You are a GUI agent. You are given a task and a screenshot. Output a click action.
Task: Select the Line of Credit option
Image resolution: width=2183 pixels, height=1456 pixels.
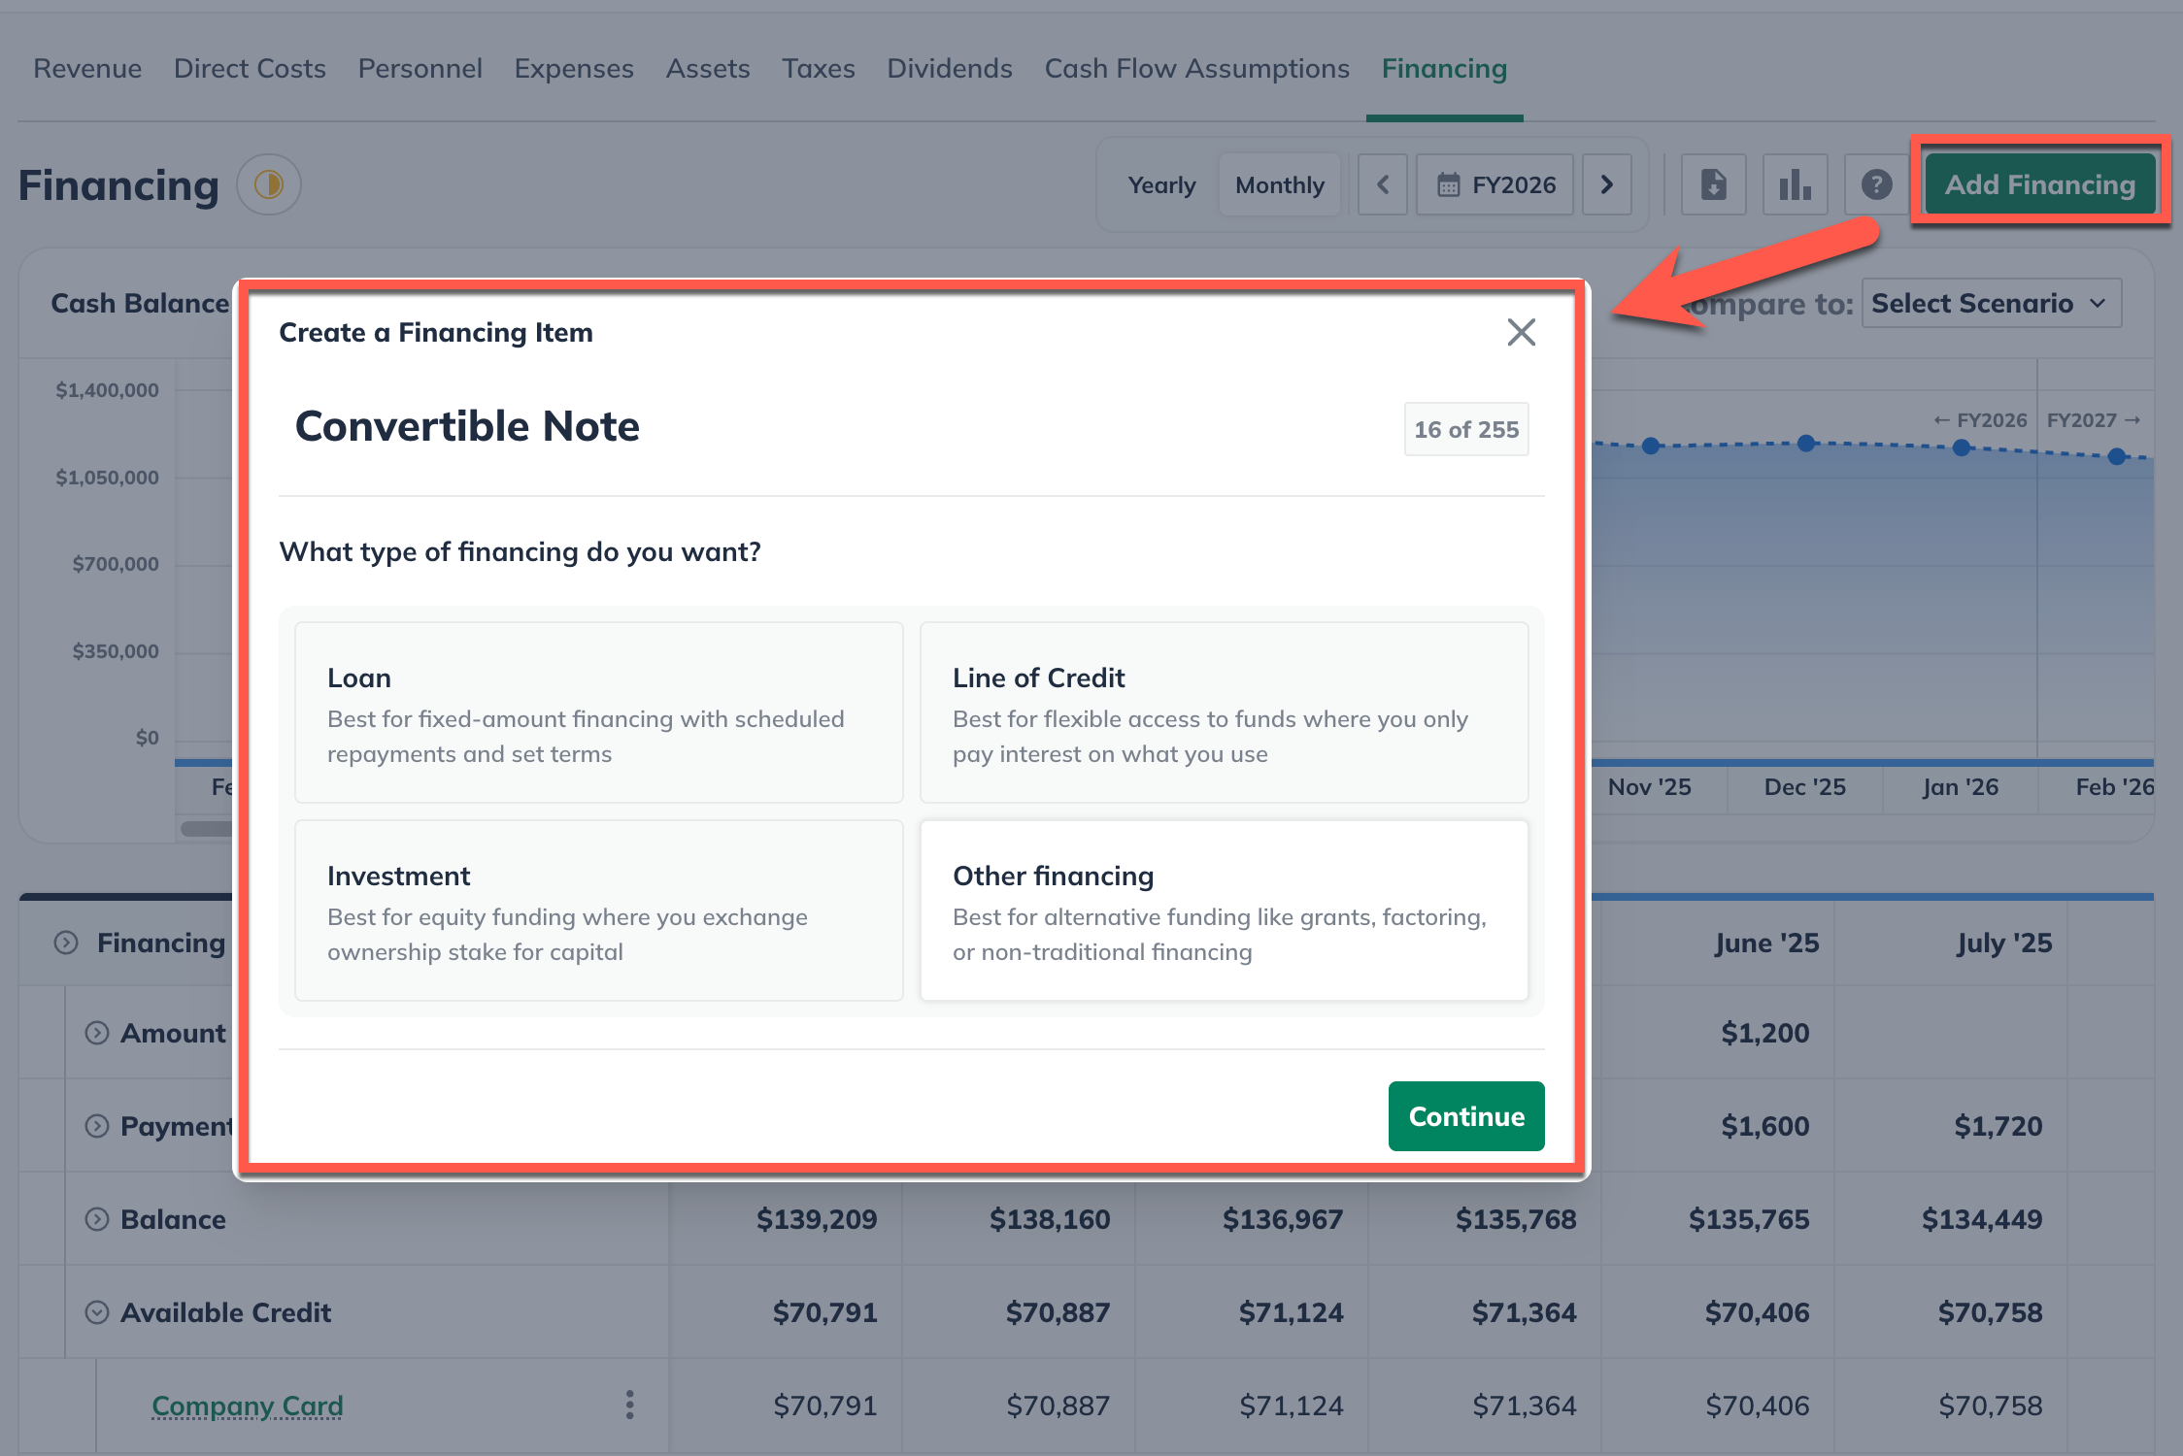(x=1224, y=712)
